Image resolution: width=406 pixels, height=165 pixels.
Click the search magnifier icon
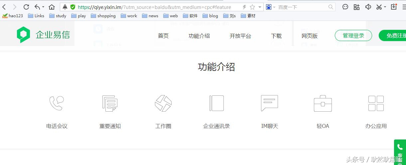click(x=331, y=7)
